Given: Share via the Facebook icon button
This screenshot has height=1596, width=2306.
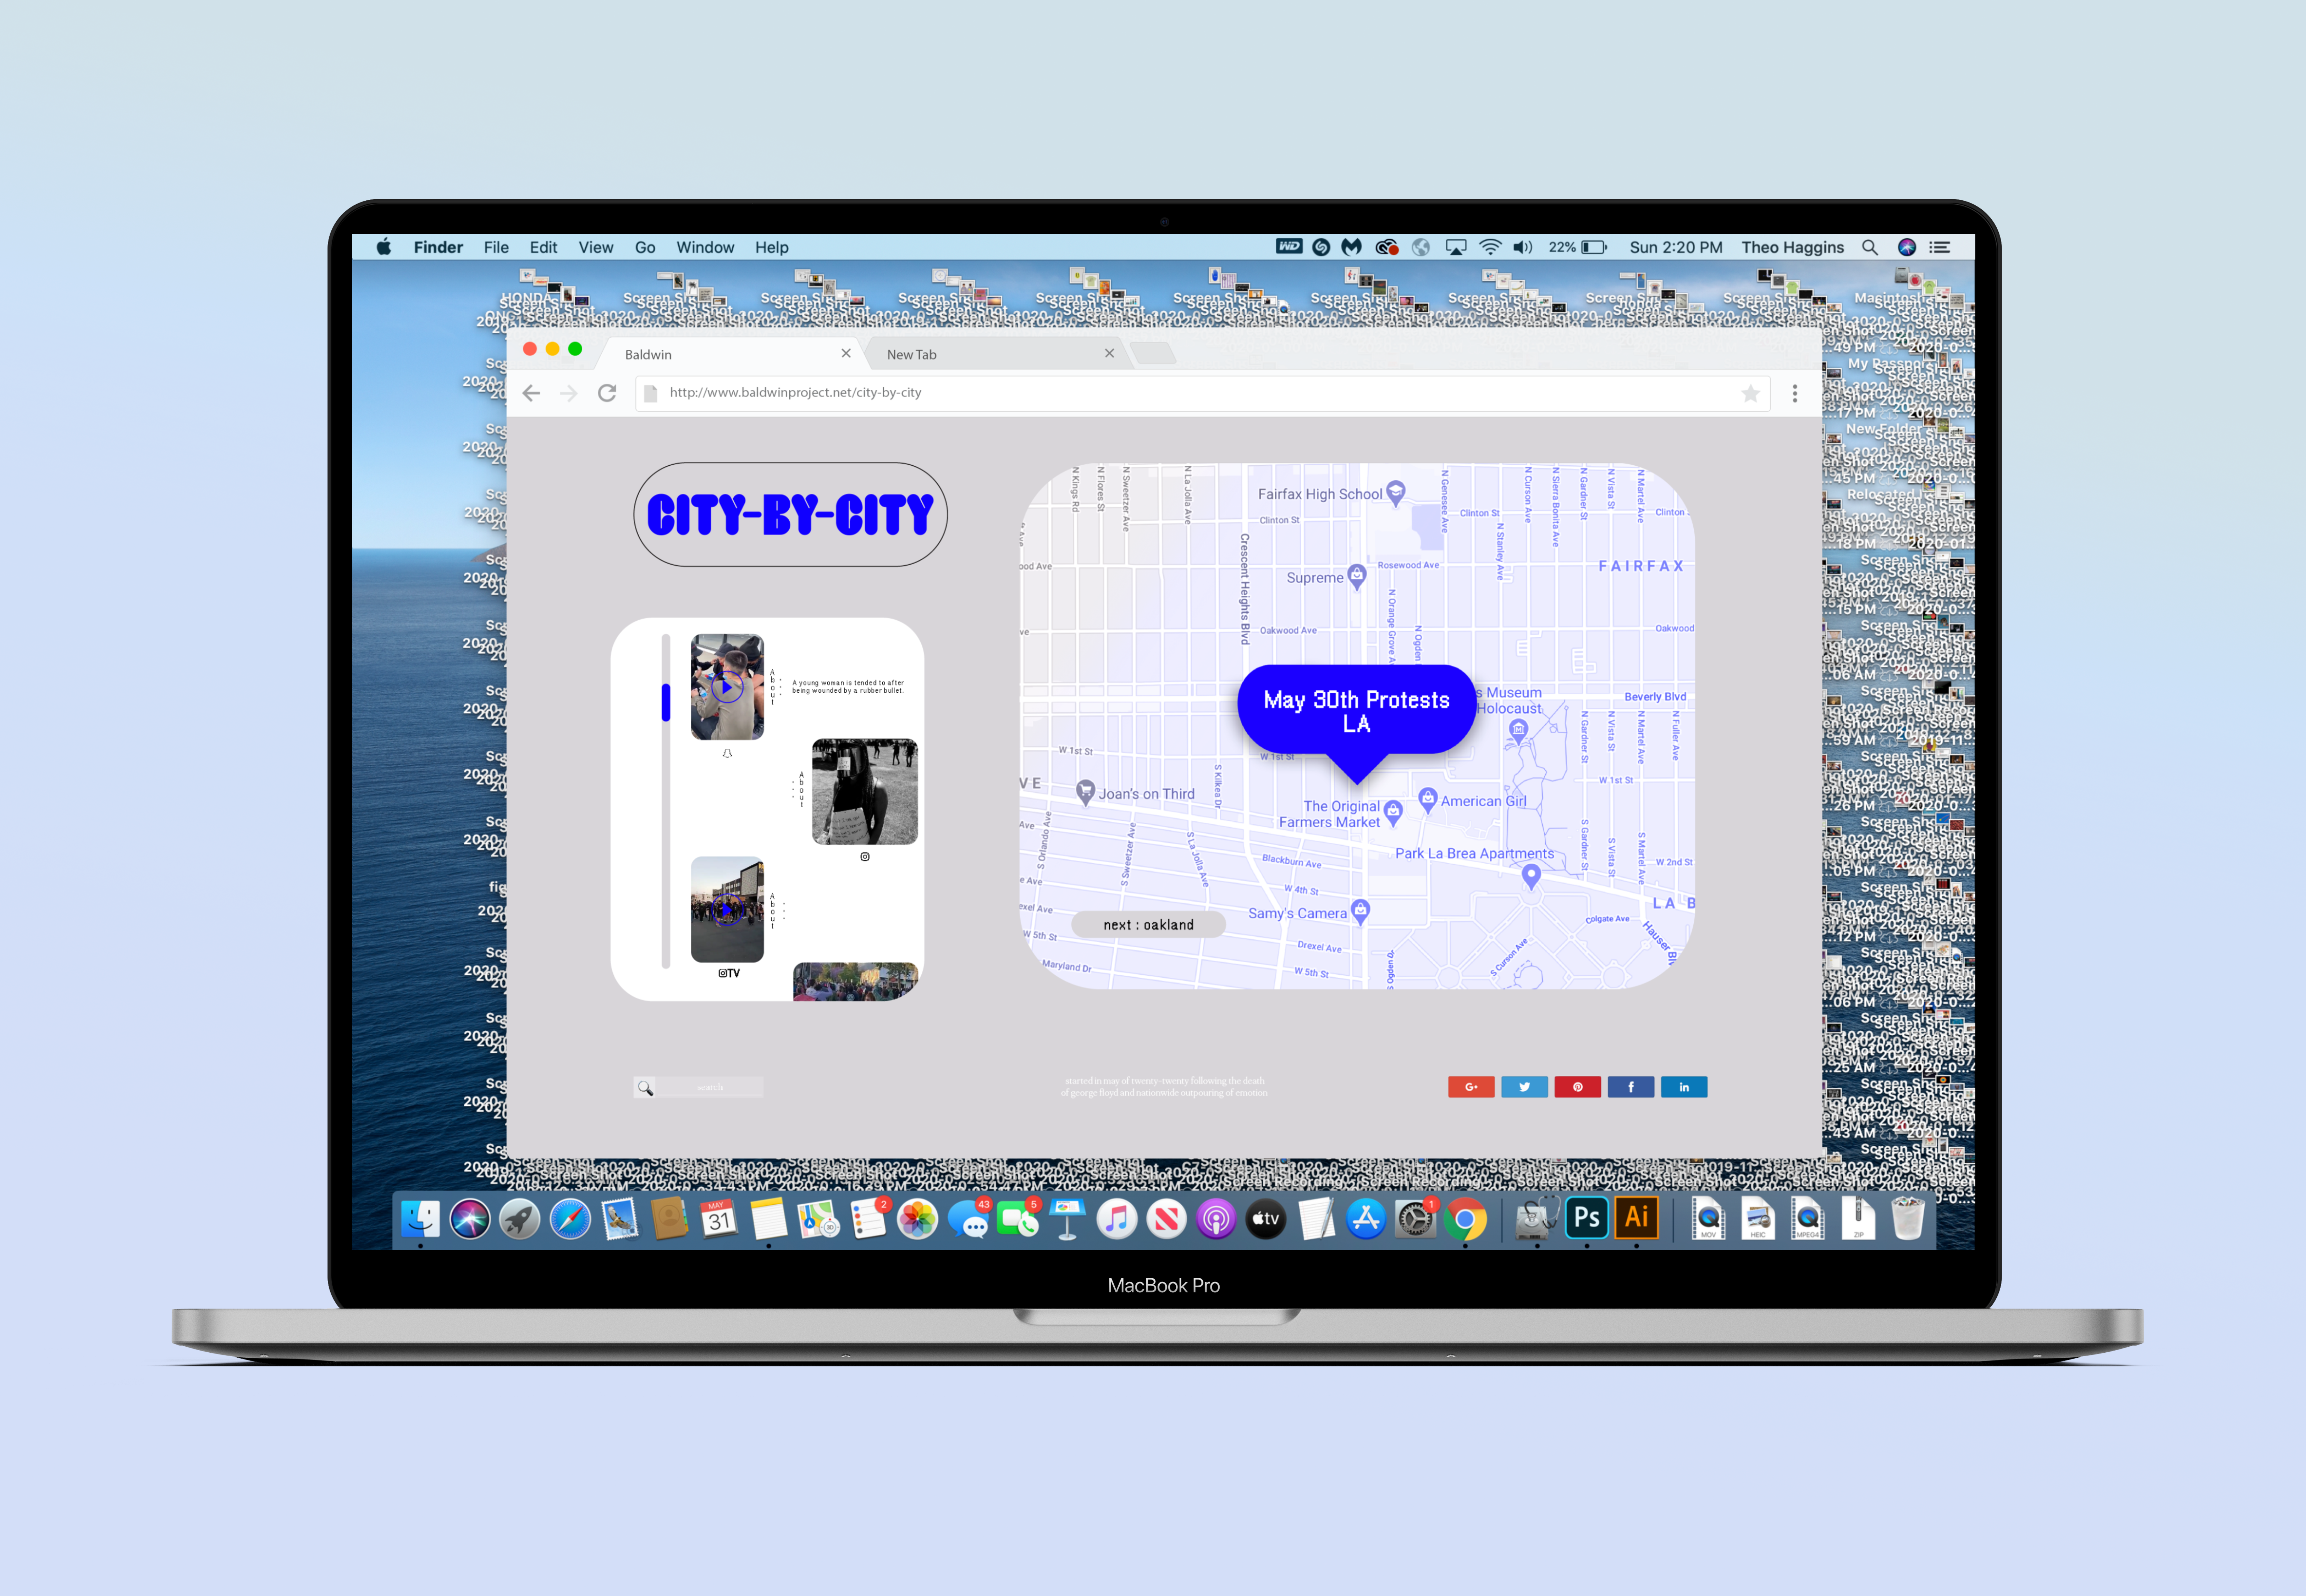Looking at the screenshot, I should click(x=1630, y=1087).
